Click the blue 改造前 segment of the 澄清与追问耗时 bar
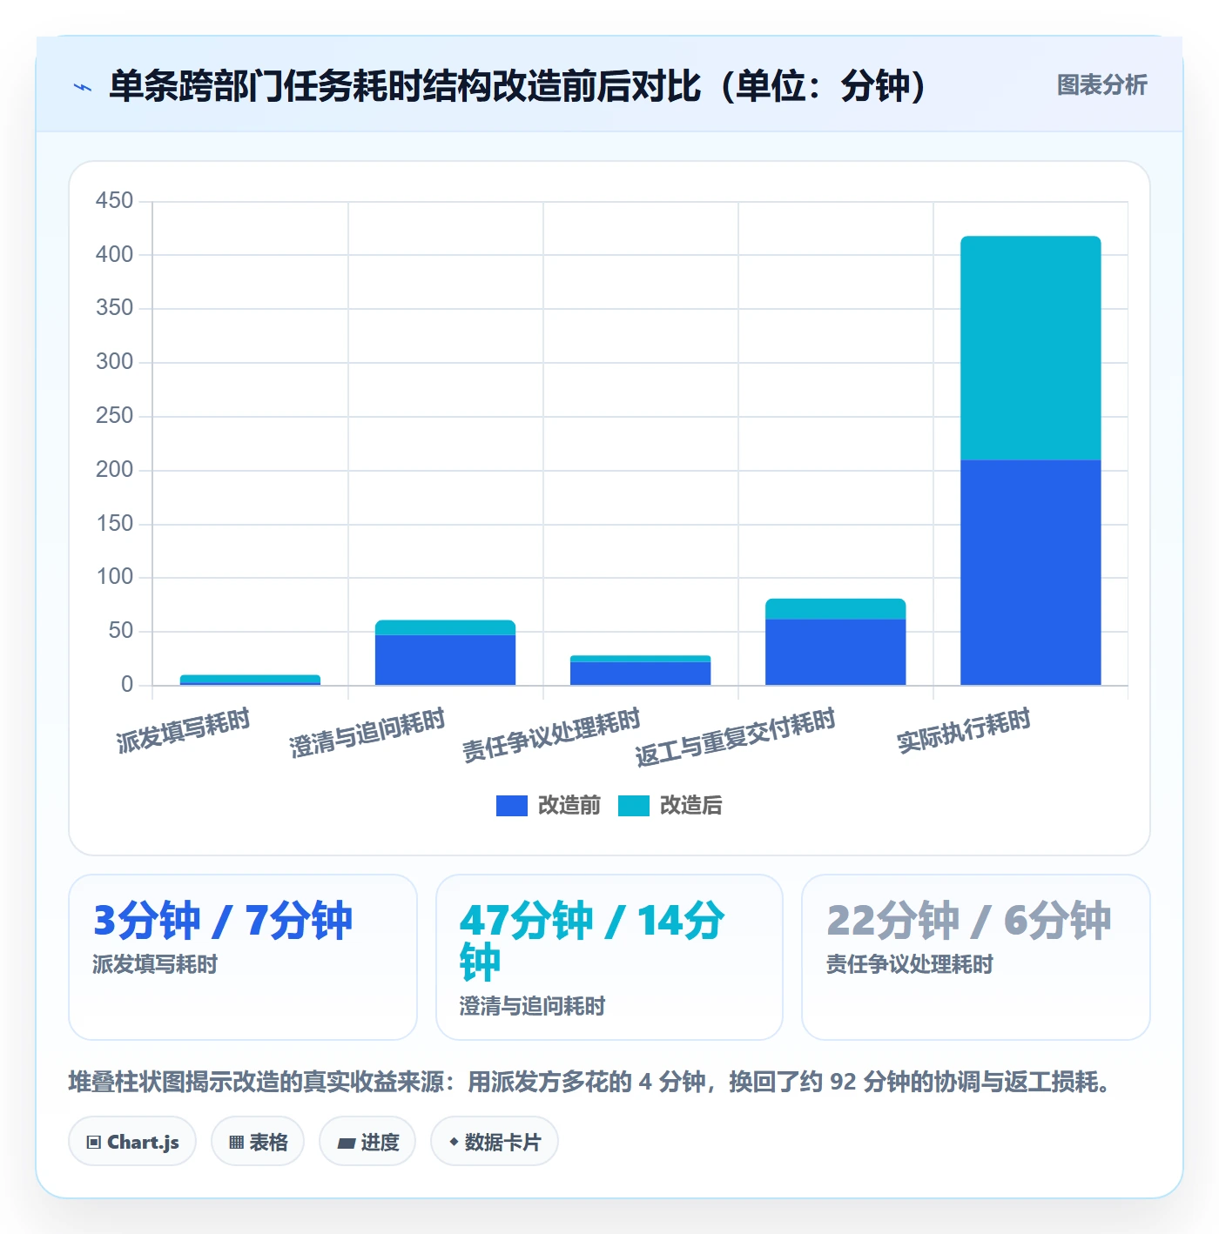The image size is (1219, 1234). tap(445, 660)
